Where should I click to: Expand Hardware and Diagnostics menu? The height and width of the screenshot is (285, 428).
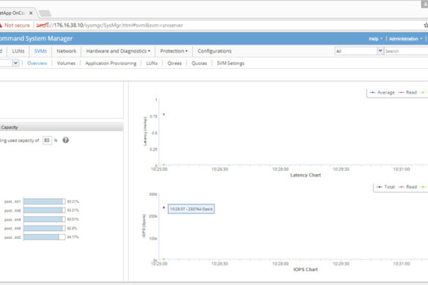click(119, 51)
